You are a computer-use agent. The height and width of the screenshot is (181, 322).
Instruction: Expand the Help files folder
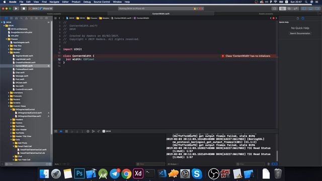point(9,46)
